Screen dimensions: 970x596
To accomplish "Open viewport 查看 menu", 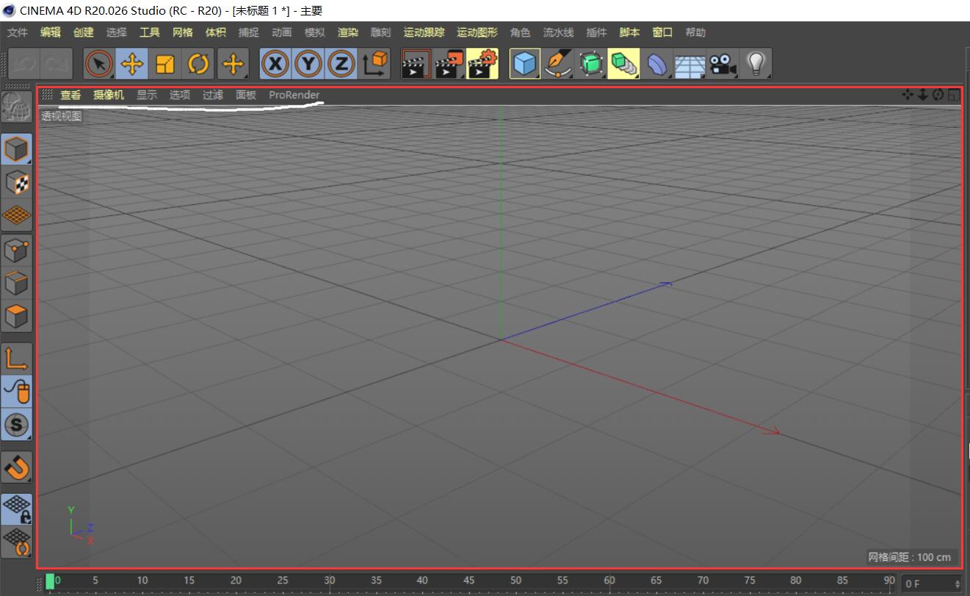I will tap(70, 95).
